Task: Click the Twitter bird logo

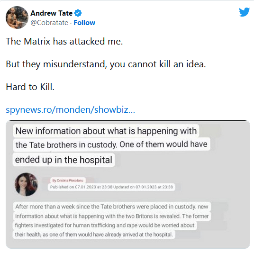Action: 244,12
